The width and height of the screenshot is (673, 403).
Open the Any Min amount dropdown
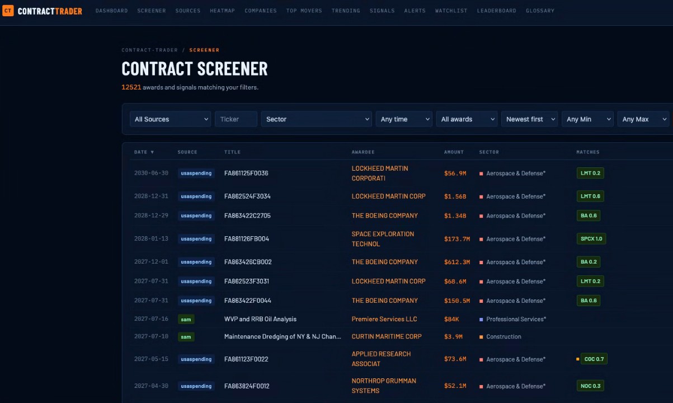click(x=587, y=119)
